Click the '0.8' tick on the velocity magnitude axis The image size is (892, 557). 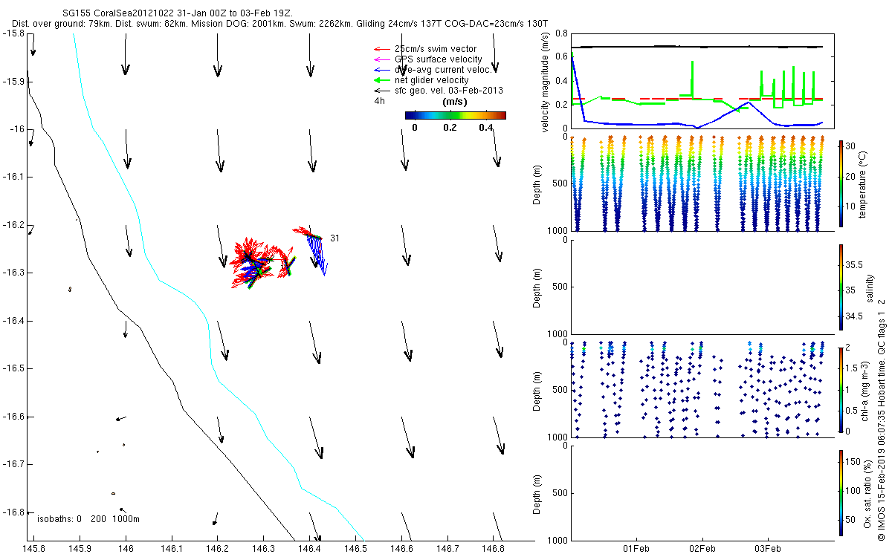tap(561, 33)
